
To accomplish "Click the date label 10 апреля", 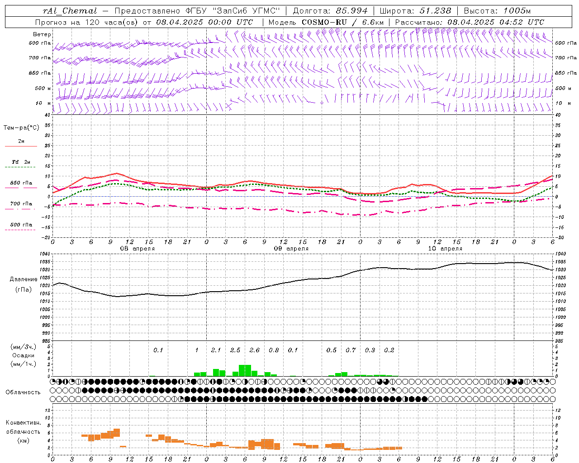I will coord(445,249).
